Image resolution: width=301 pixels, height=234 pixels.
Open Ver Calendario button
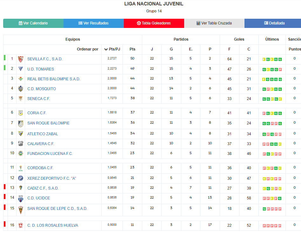click(x=33, y=23)
